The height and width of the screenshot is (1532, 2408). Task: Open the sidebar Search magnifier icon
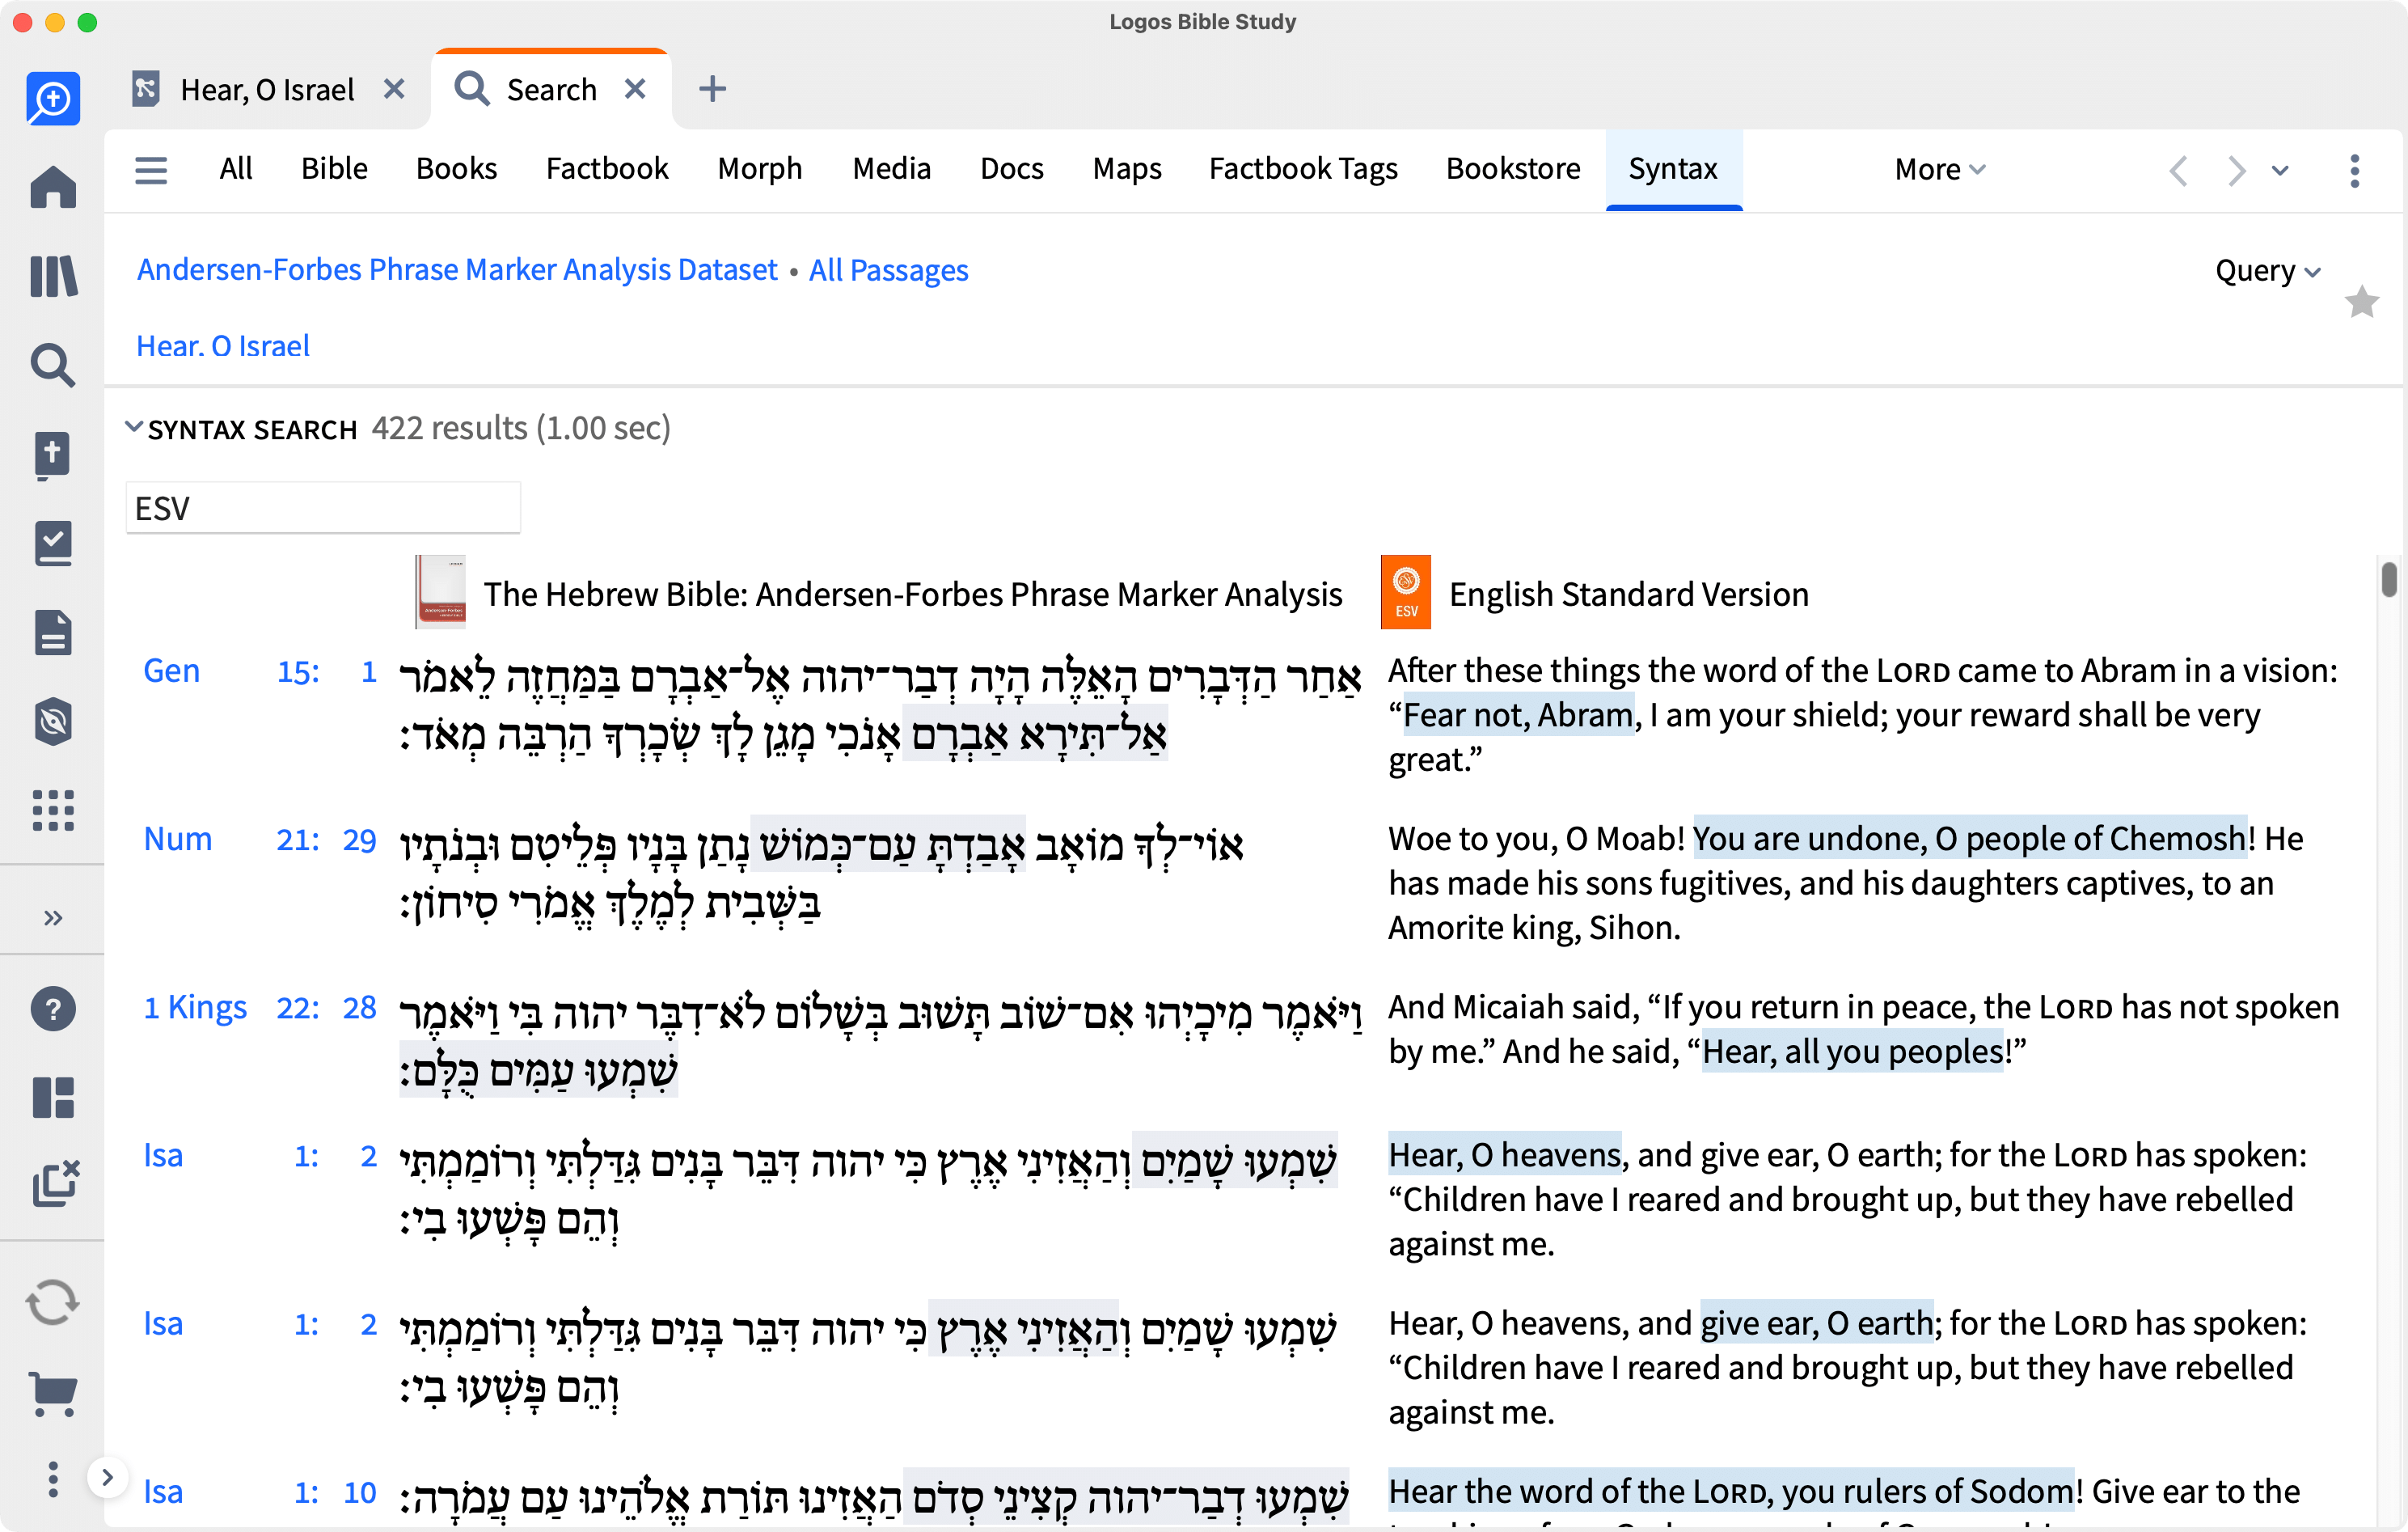53,366
